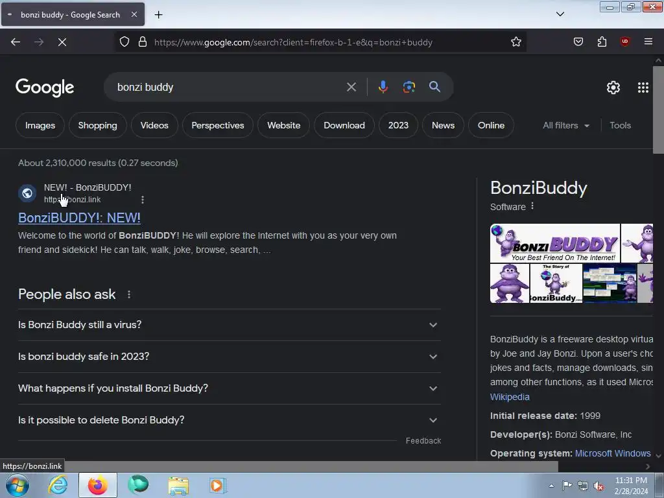Follow the Microsoft Windows link
Viewport: 664px width, 498px height.
613,453
